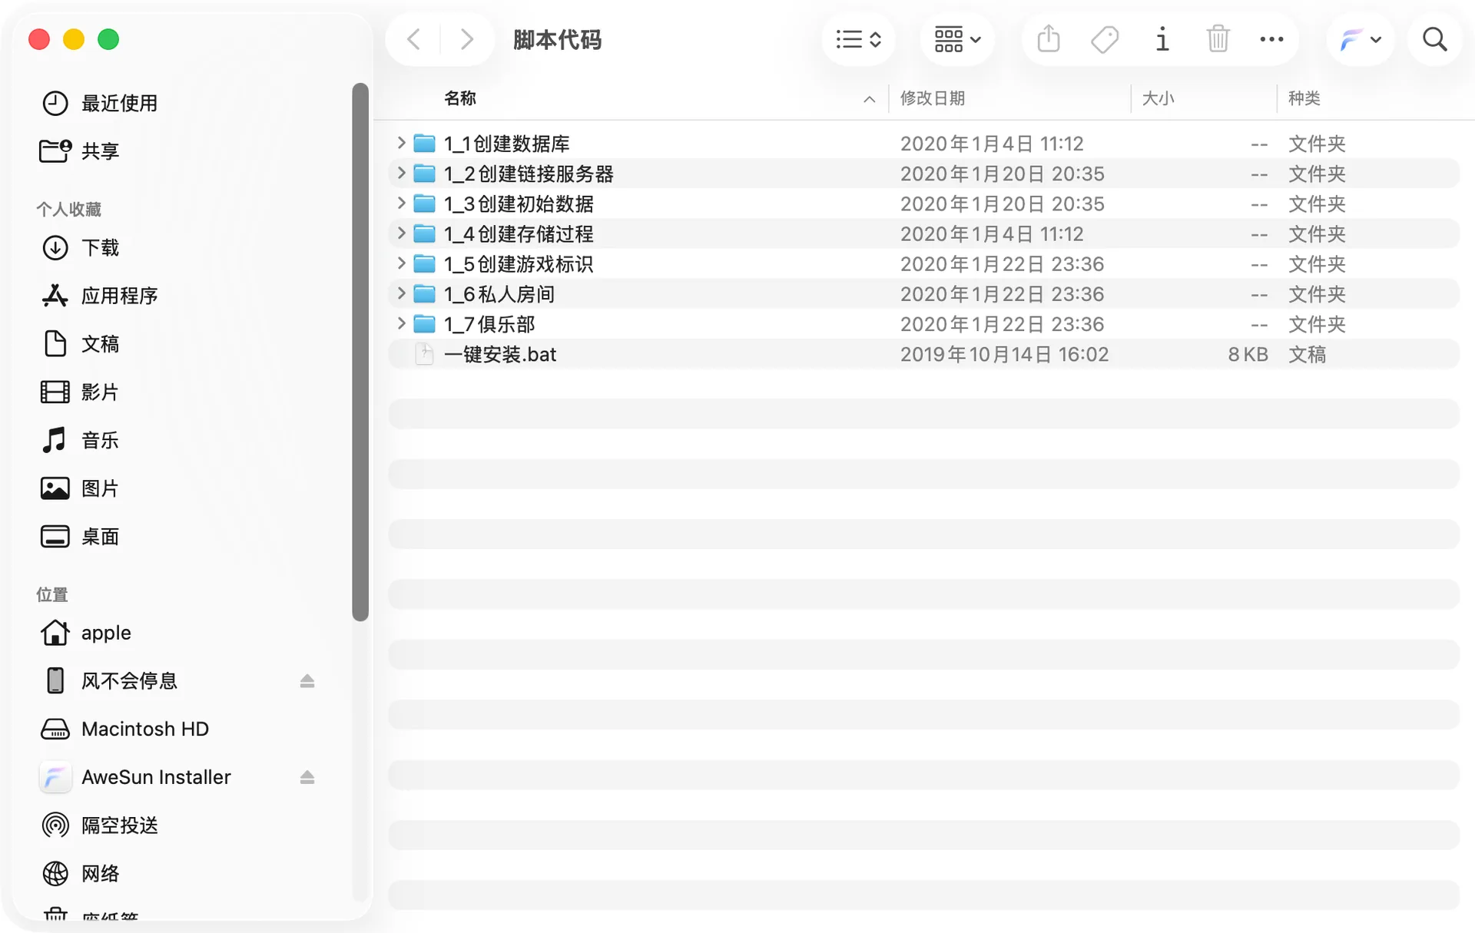Open 共享 in the sidebar
1475x933 pixels.
tap(101, 151)
